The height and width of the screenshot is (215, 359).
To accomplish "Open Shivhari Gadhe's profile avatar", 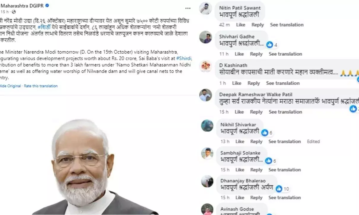I will click(205, 37).
